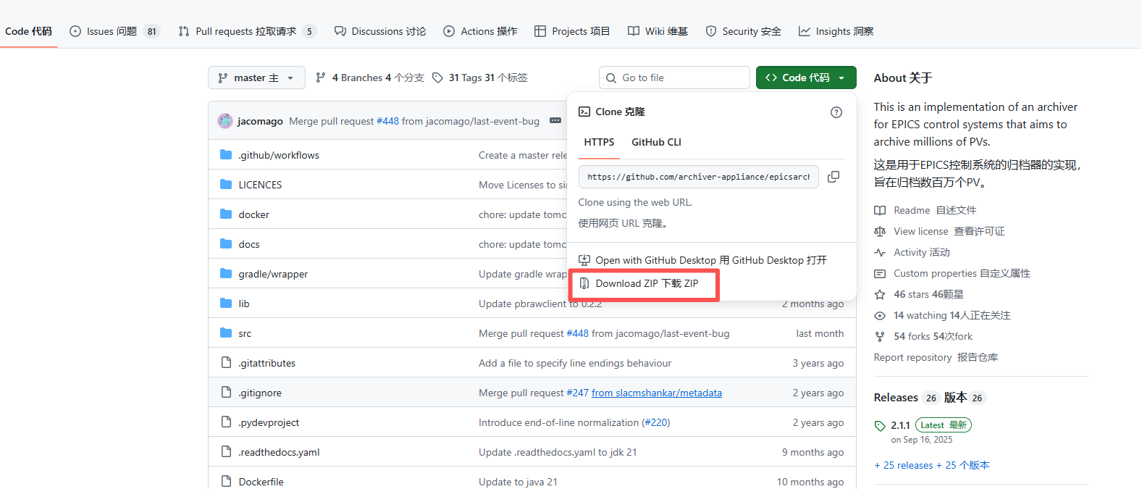This screenshot has height=489, width=1142.
Task: Click Report repository link
Action: click(936, 357)
